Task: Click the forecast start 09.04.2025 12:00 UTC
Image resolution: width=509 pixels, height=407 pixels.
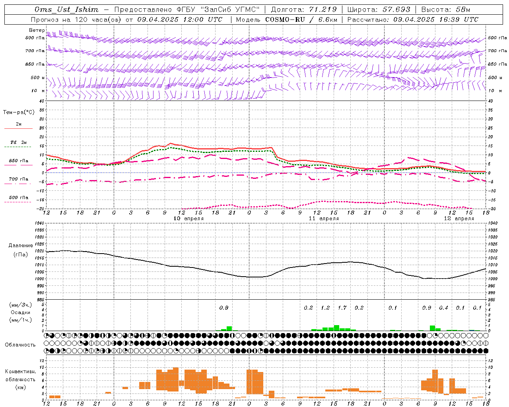Action: click(180, 19)
